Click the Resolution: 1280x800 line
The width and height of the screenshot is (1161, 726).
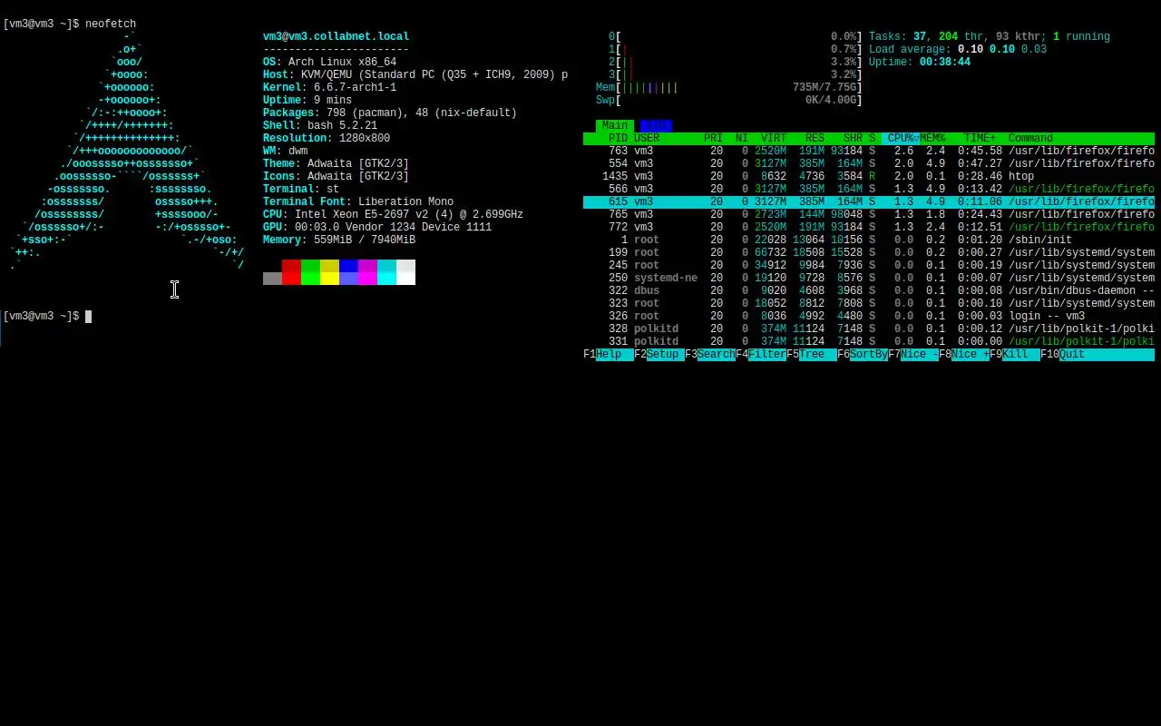pos(327,138)
